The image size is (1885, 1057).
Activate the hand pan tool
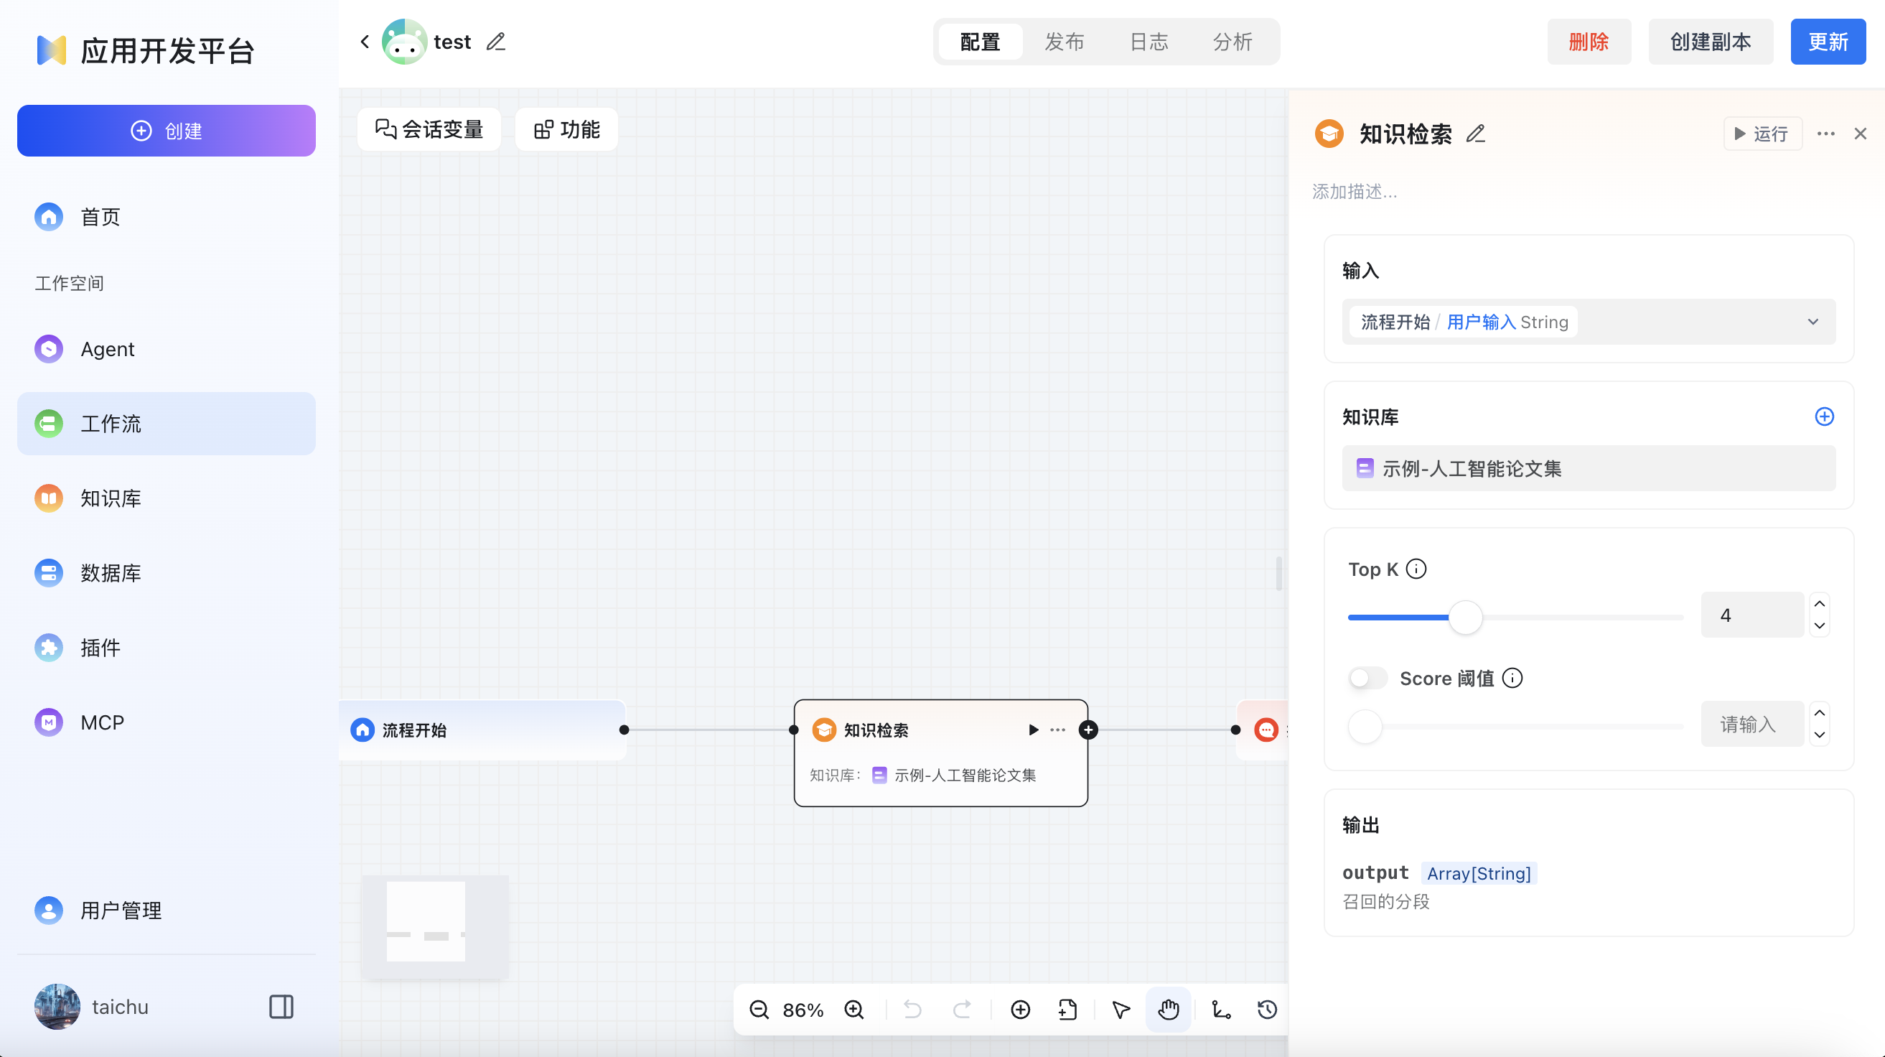pyautogui.click(x=1168, y=1010)
